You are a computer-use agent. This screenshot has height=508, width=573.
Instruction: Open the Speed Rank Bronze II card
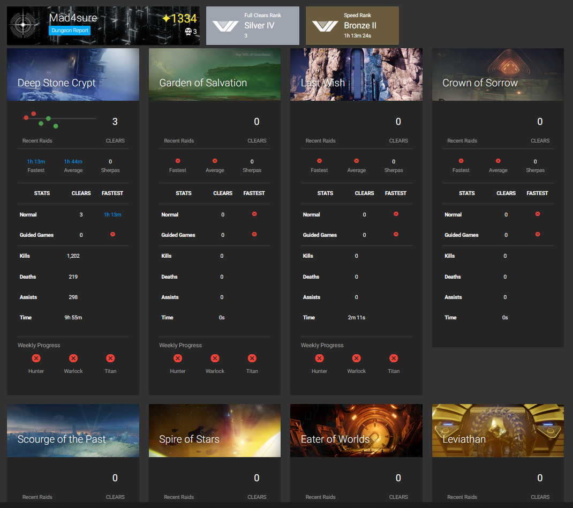coord(352,26)
